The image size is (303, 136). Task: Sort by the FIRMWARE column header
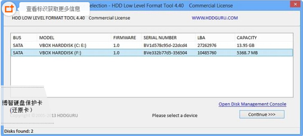(127, 38)
